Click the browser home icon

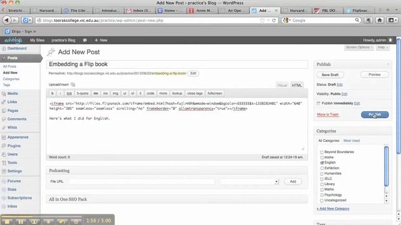click(380, 20)
